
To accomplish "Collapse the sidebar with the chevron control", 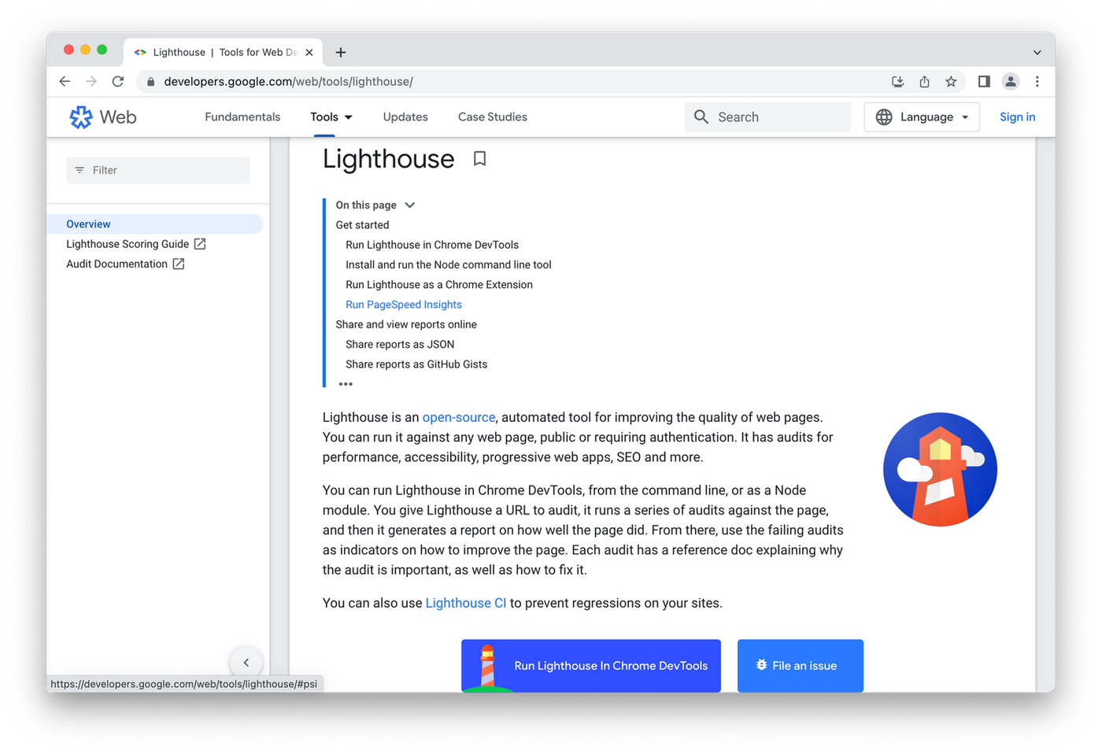I will (246, 662).
